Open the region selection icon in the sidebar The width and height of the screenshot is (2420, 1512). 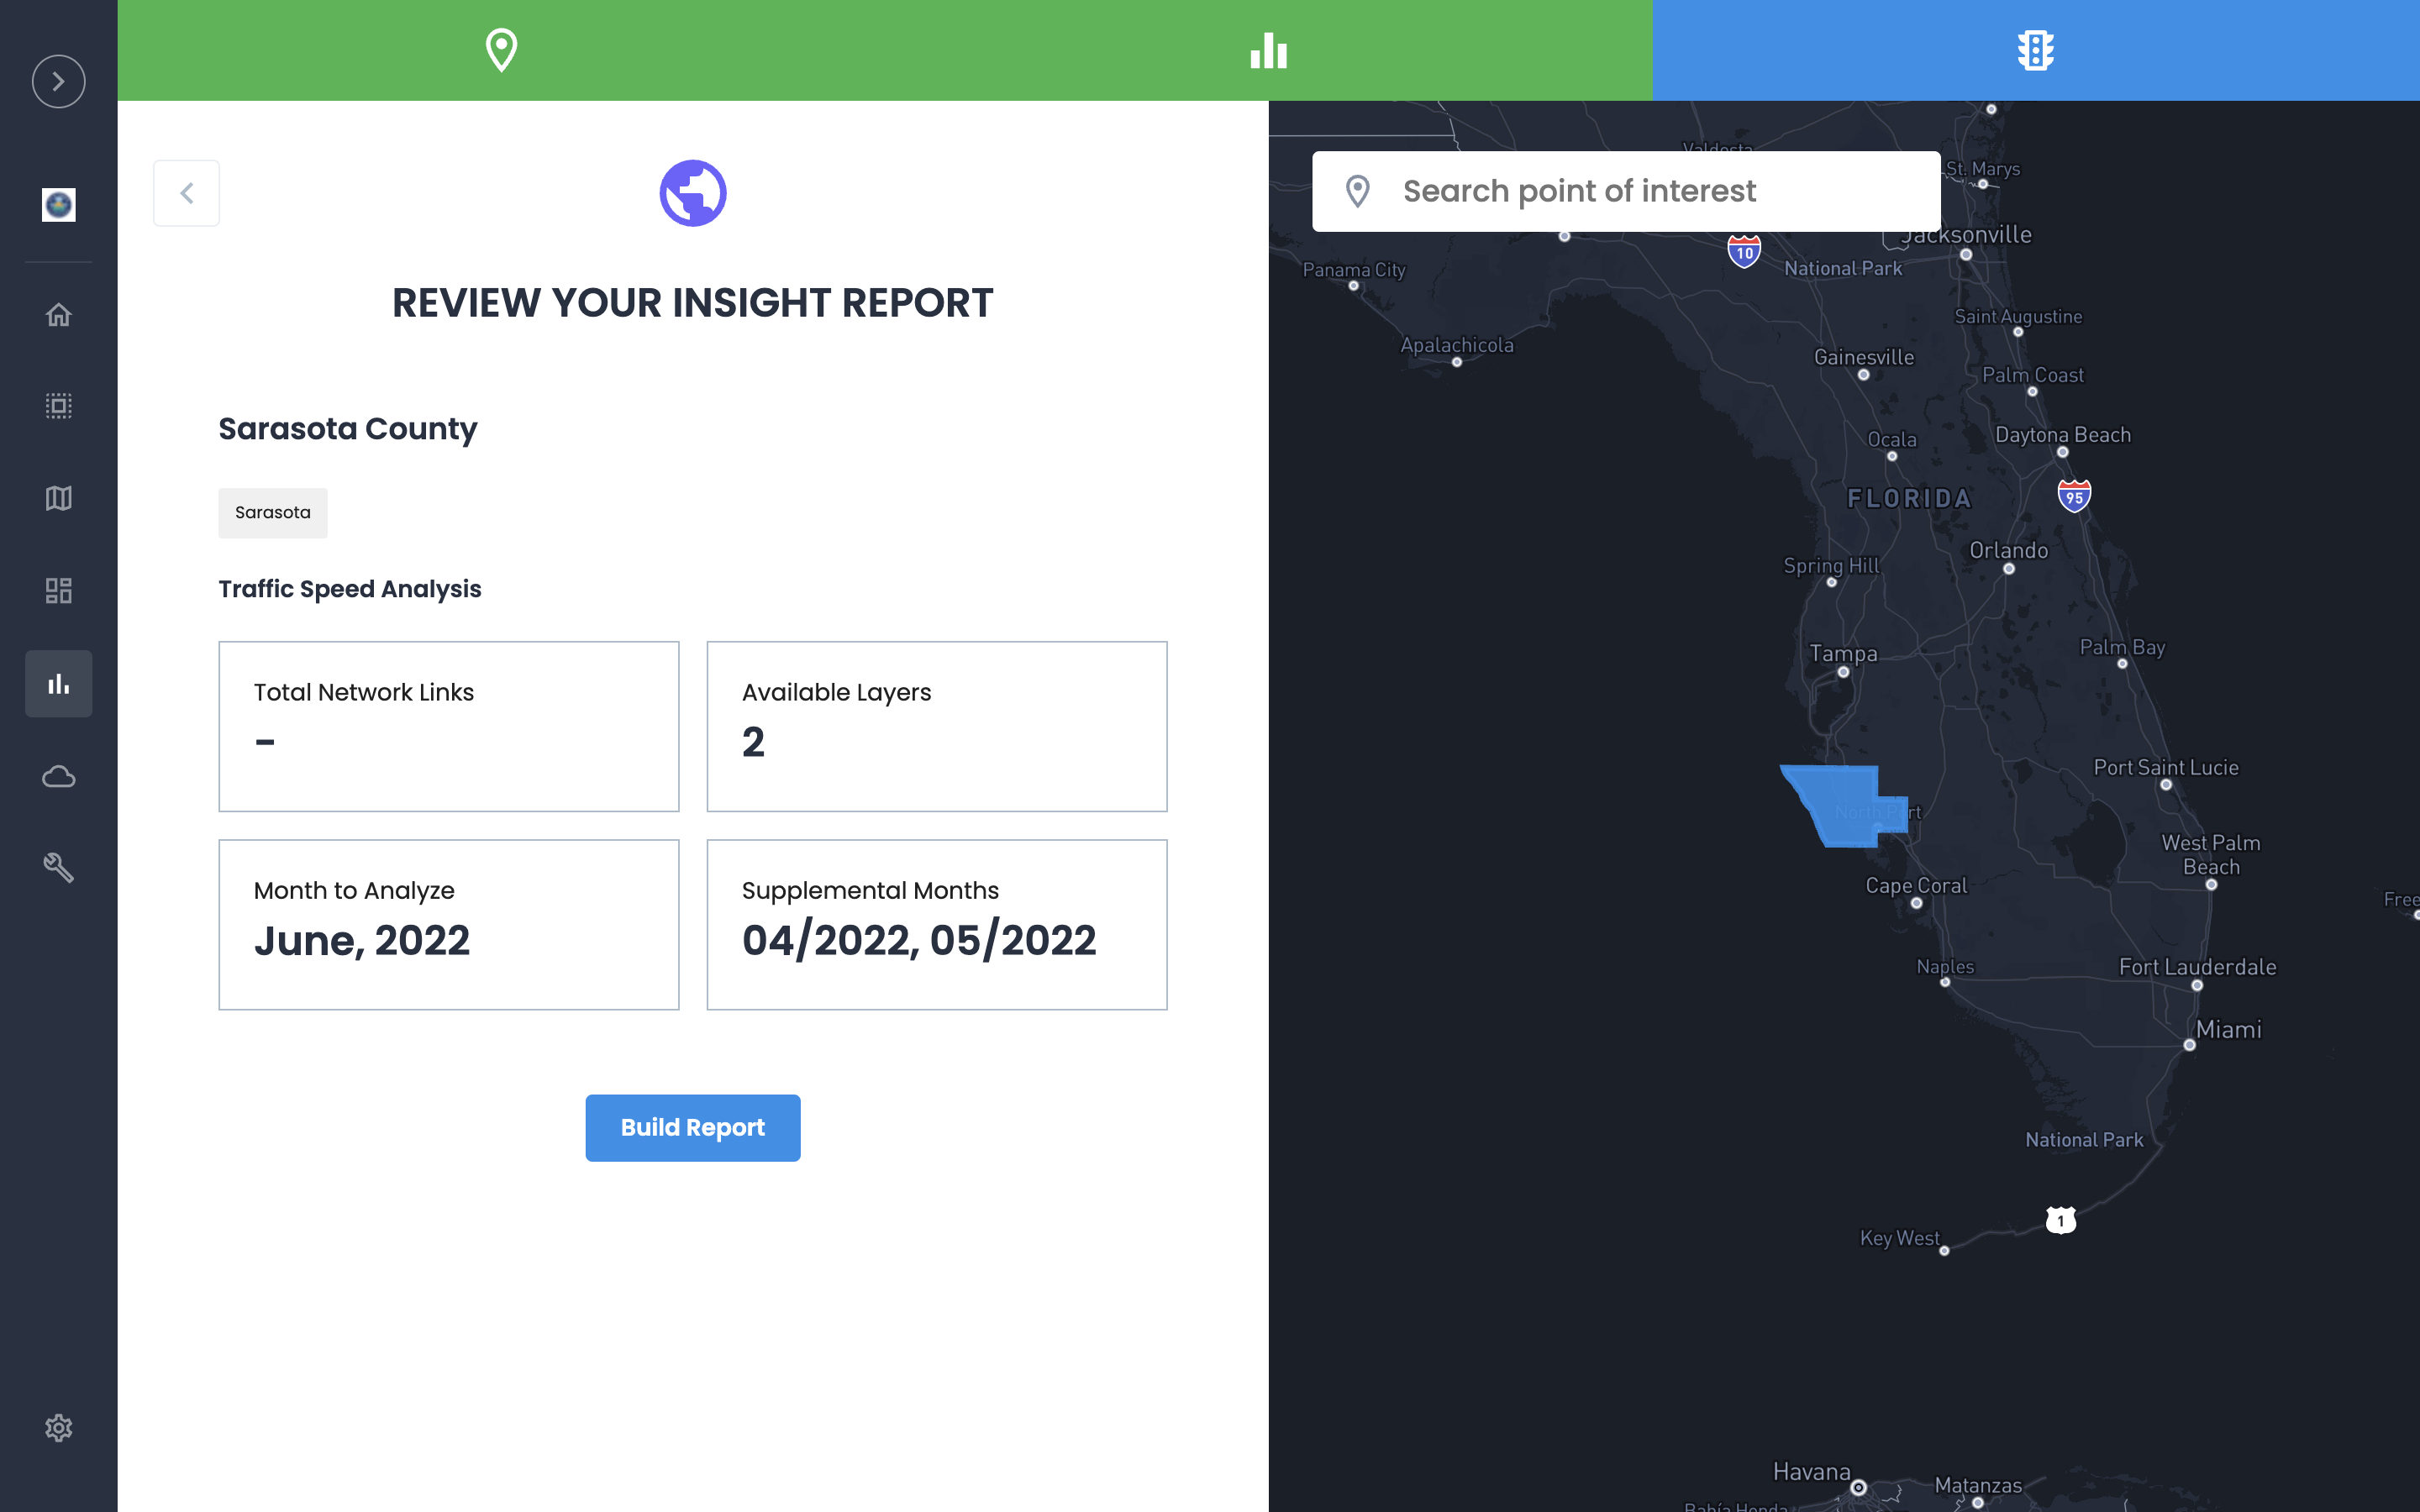[x=58, y=406]
